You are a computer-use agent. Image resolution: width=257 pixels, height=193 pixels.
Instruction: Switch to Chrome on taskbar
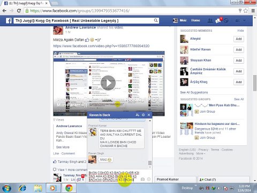(x=69, y=188)
